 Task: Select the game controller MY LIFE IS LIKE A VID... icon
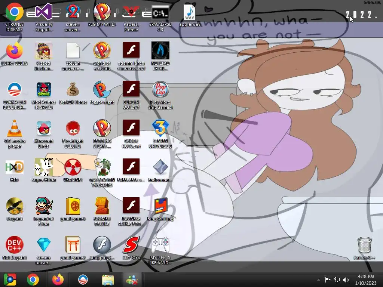tap(160, 250)
